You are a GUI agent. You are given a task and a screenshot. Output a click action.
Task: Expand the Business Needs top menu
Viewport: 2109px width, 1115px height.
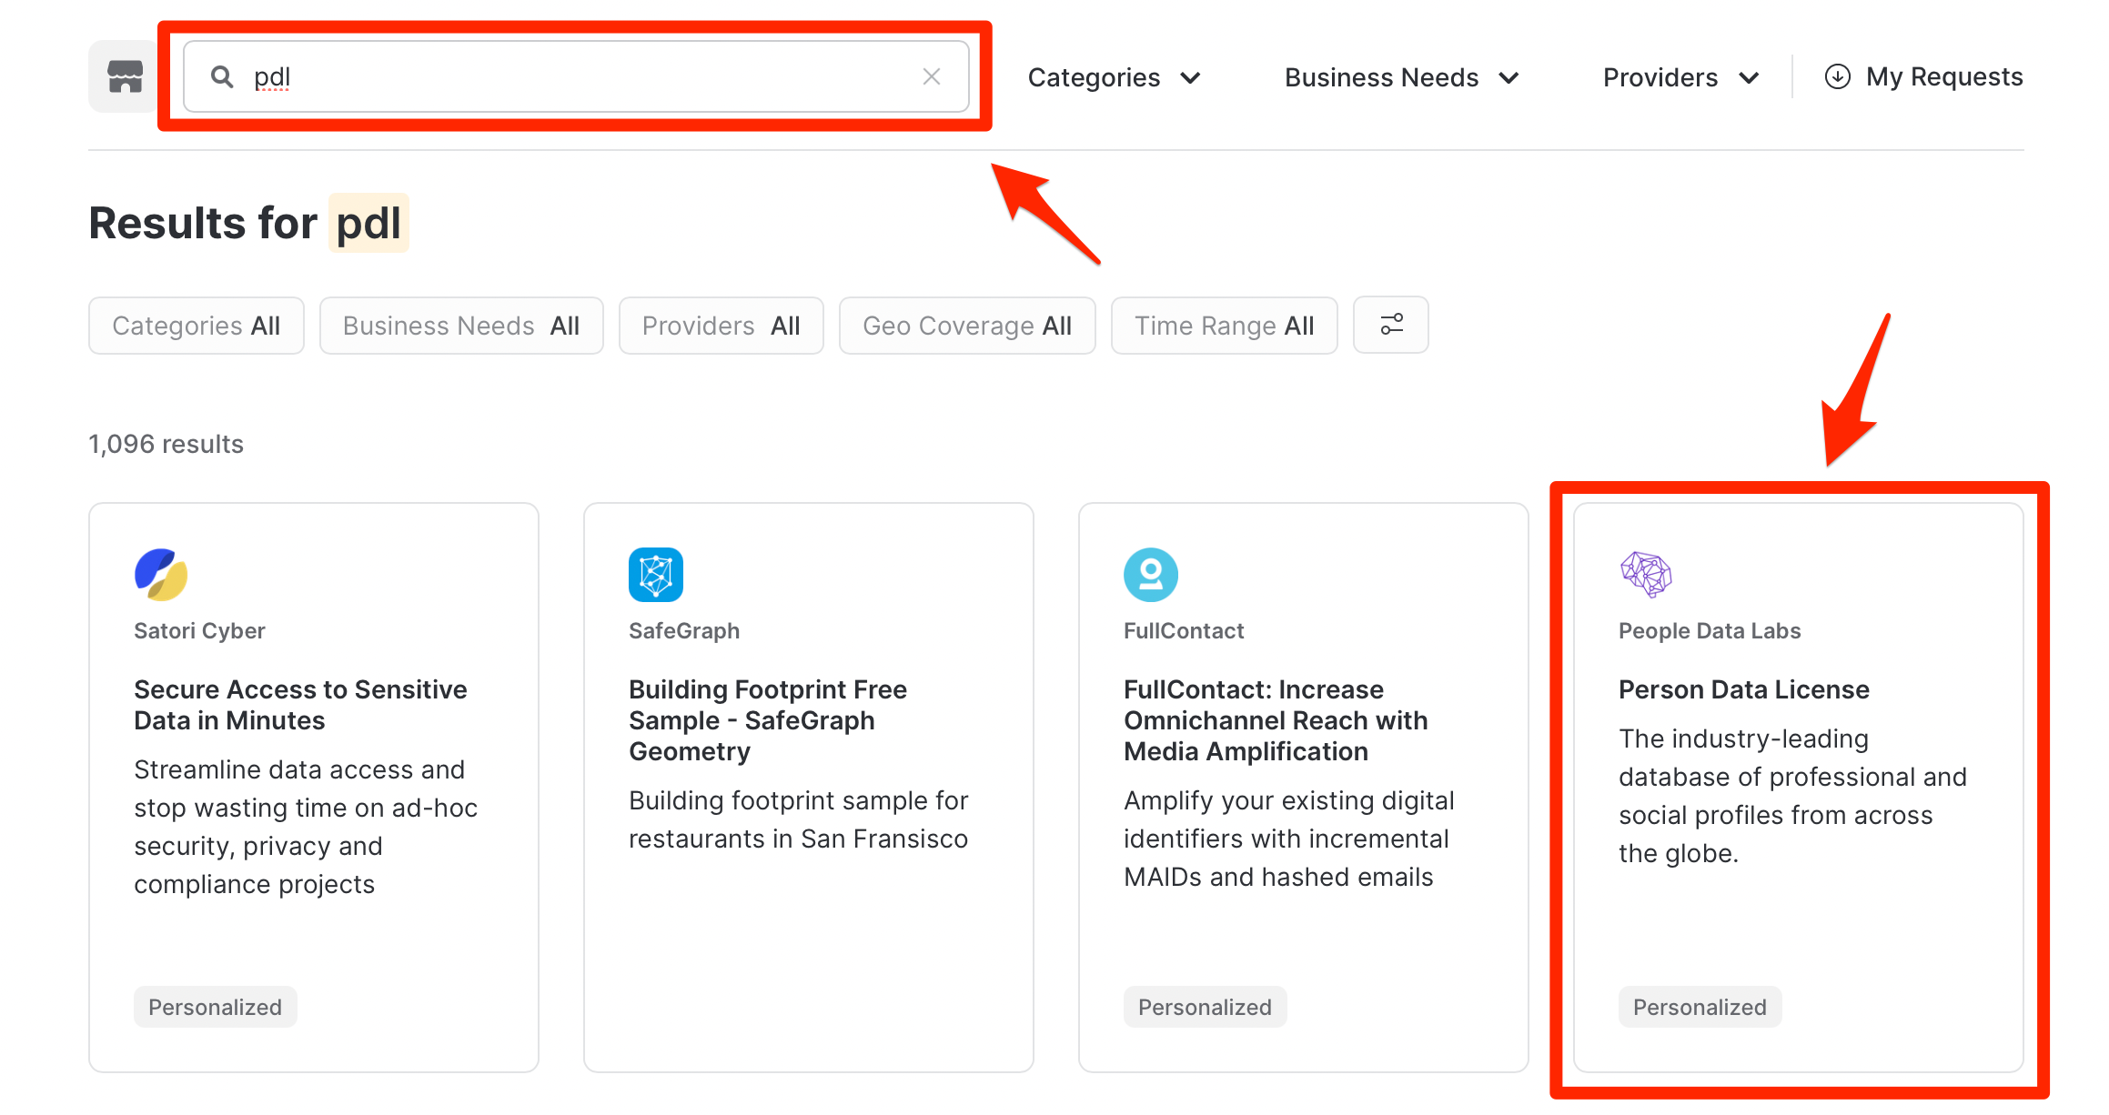(1401, 77)
